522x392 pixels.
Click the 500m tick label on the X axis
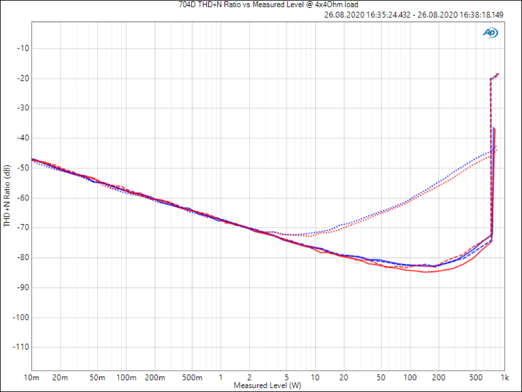tap(192, 377)
